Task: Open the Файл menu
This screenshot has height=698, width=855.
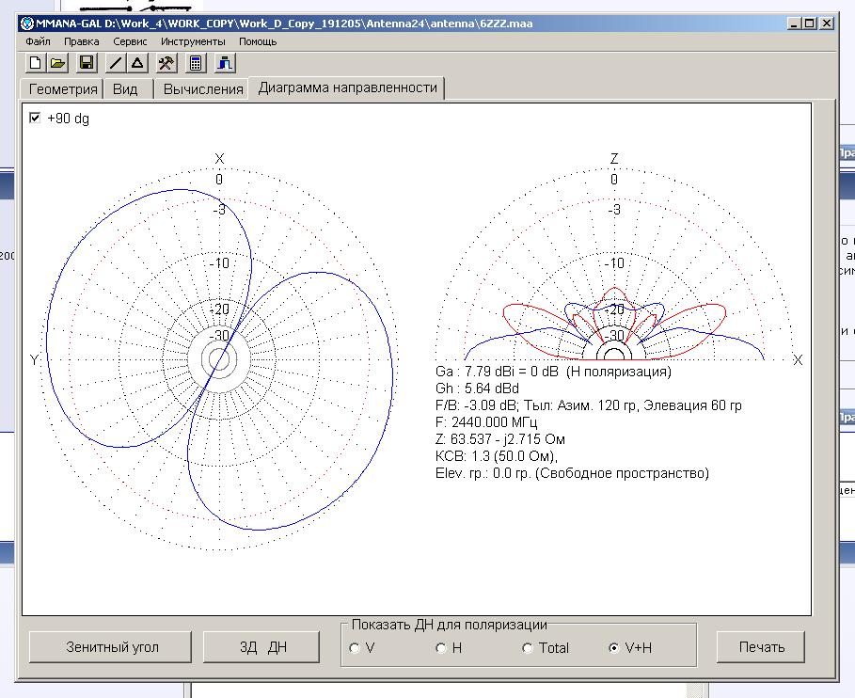Action: tap(39, 41)
